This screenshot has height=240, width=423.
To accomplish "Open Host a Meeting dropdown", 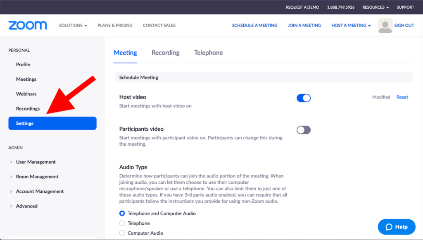I will coord(351,25).
